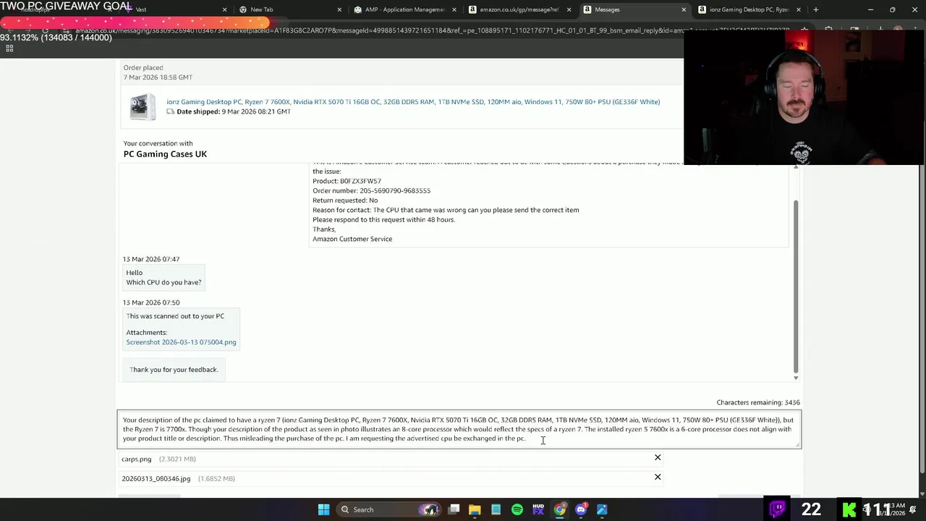
Task: Open Task View on the taskbar
Action: pos(454,509)
